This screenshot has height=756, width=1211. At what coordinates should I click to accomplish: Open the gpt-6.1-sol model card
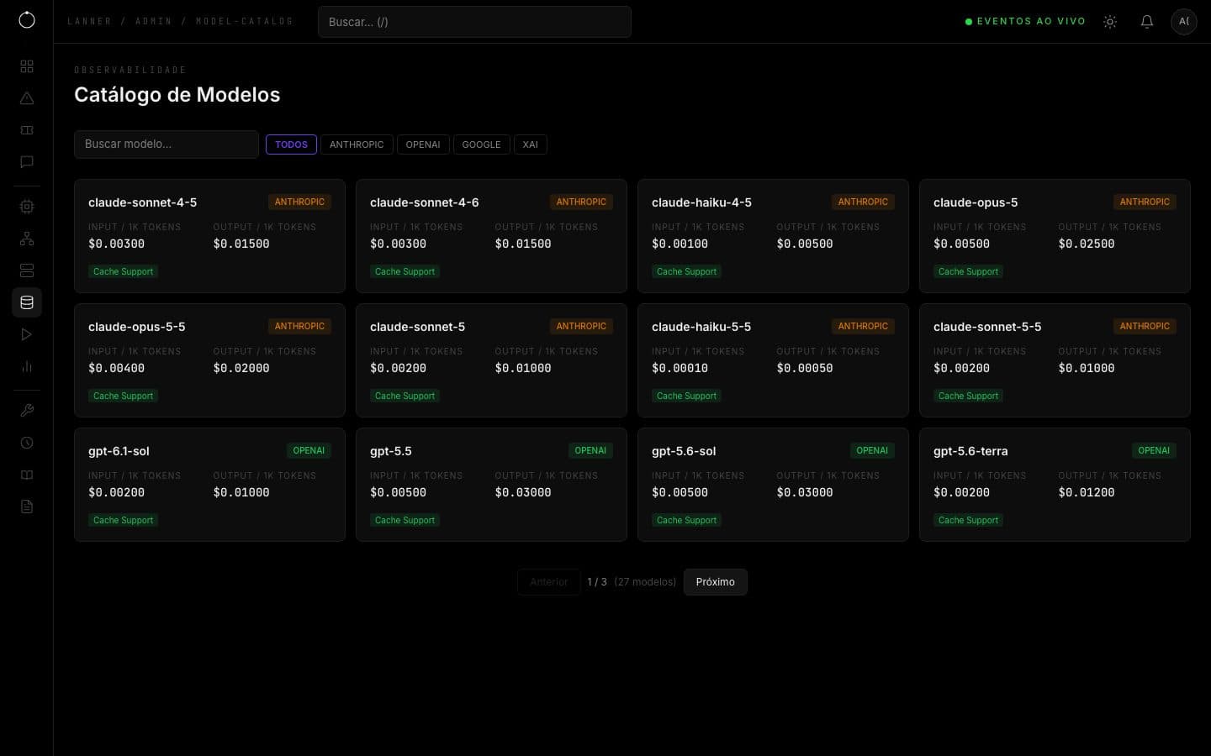tap(209, 485)
